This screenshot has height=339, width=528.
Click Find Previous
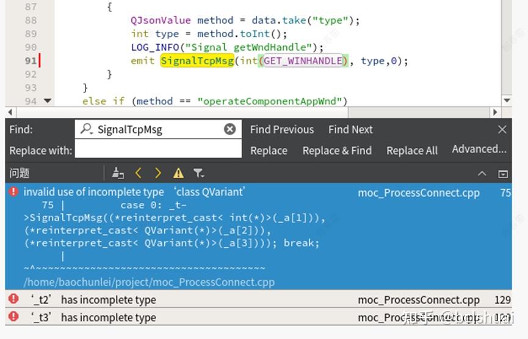pos(281,129)
